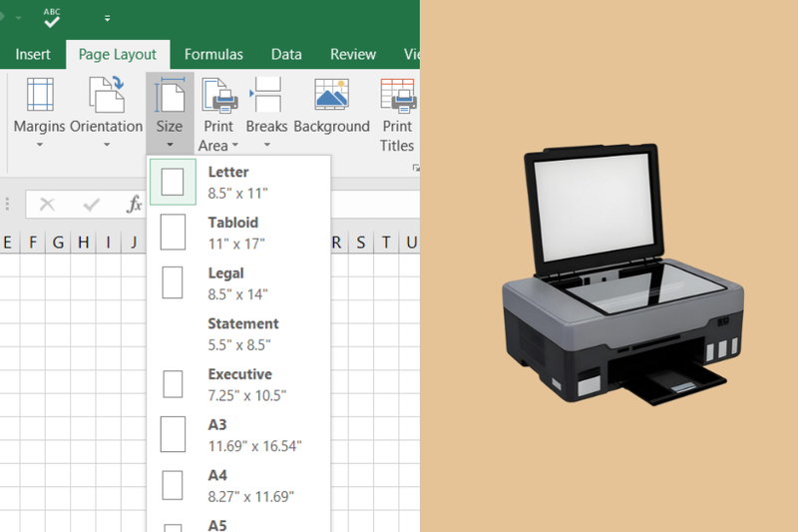Select column T header
The image size is (798, 532).
[x=386, y=243]
